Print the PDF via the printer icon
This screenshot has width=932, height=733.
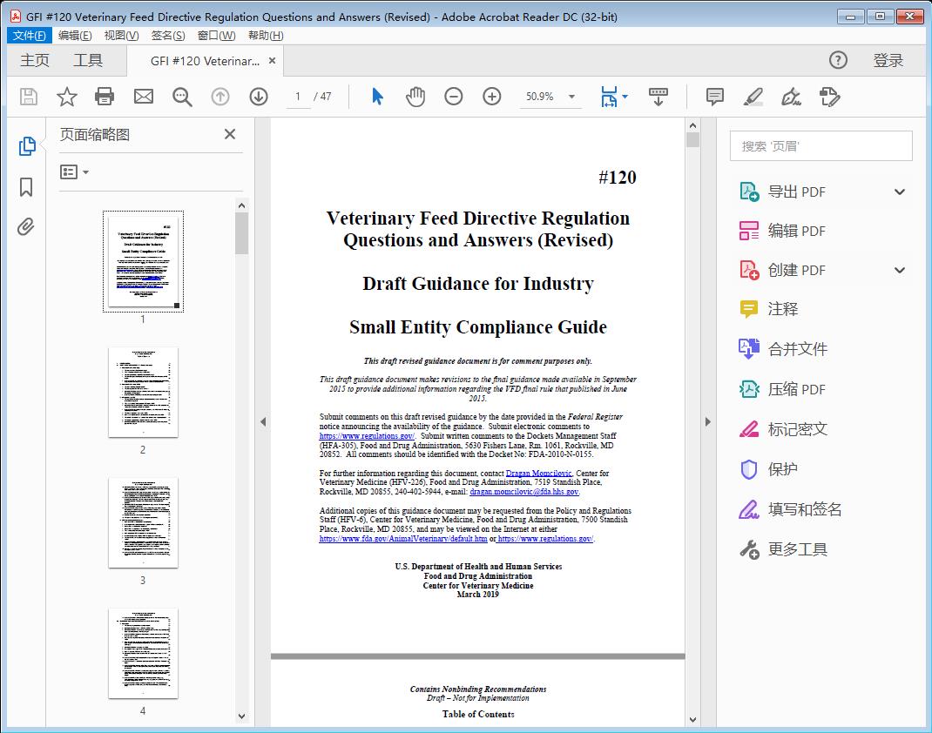[105, 97]
